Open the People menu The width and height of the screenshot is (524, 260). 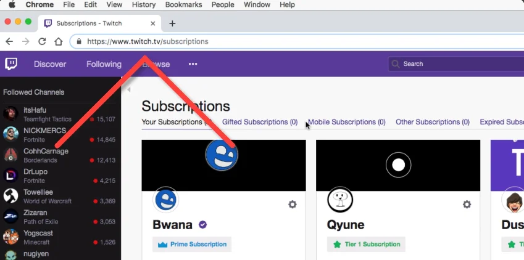pyautogui.click(x=223, y=5)
